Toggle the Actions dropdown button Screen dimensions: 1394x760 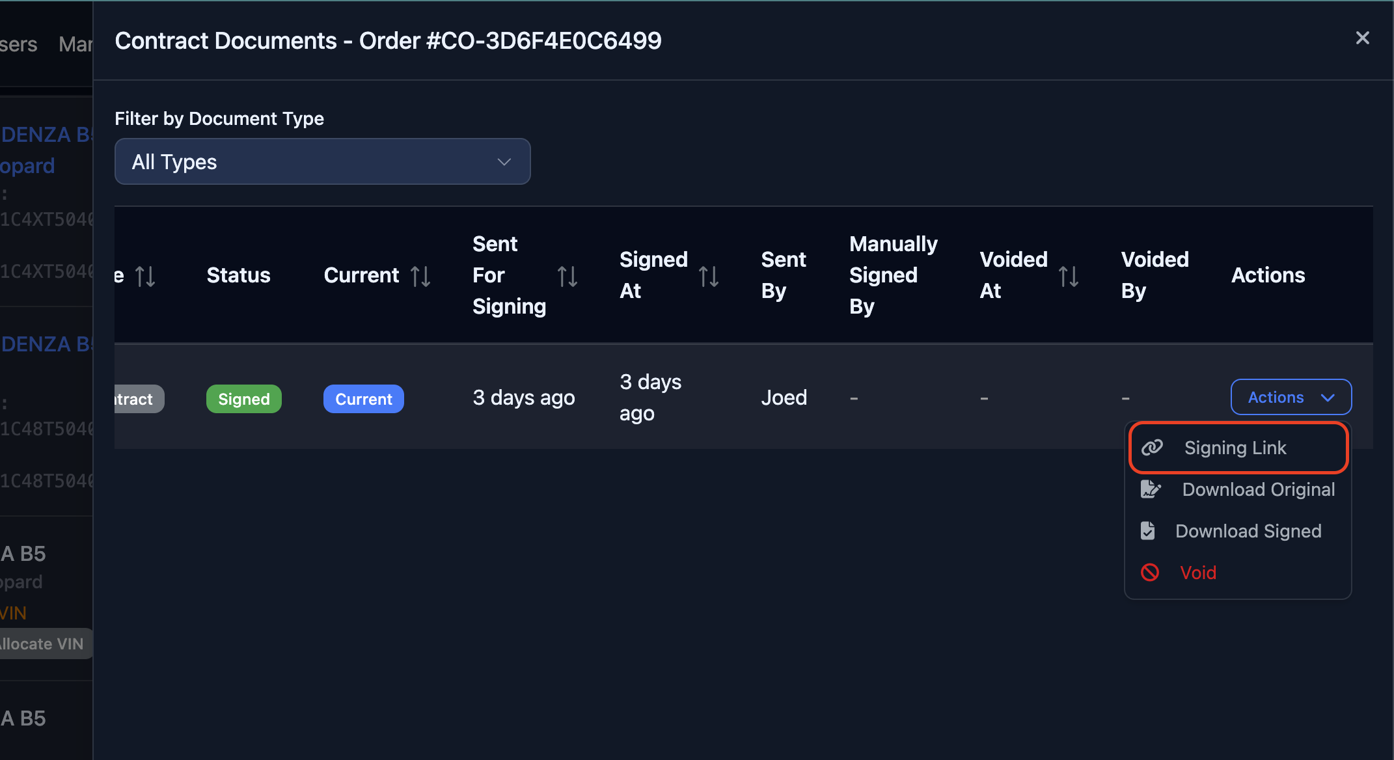pyautogui.click(x=1291, y=397)
